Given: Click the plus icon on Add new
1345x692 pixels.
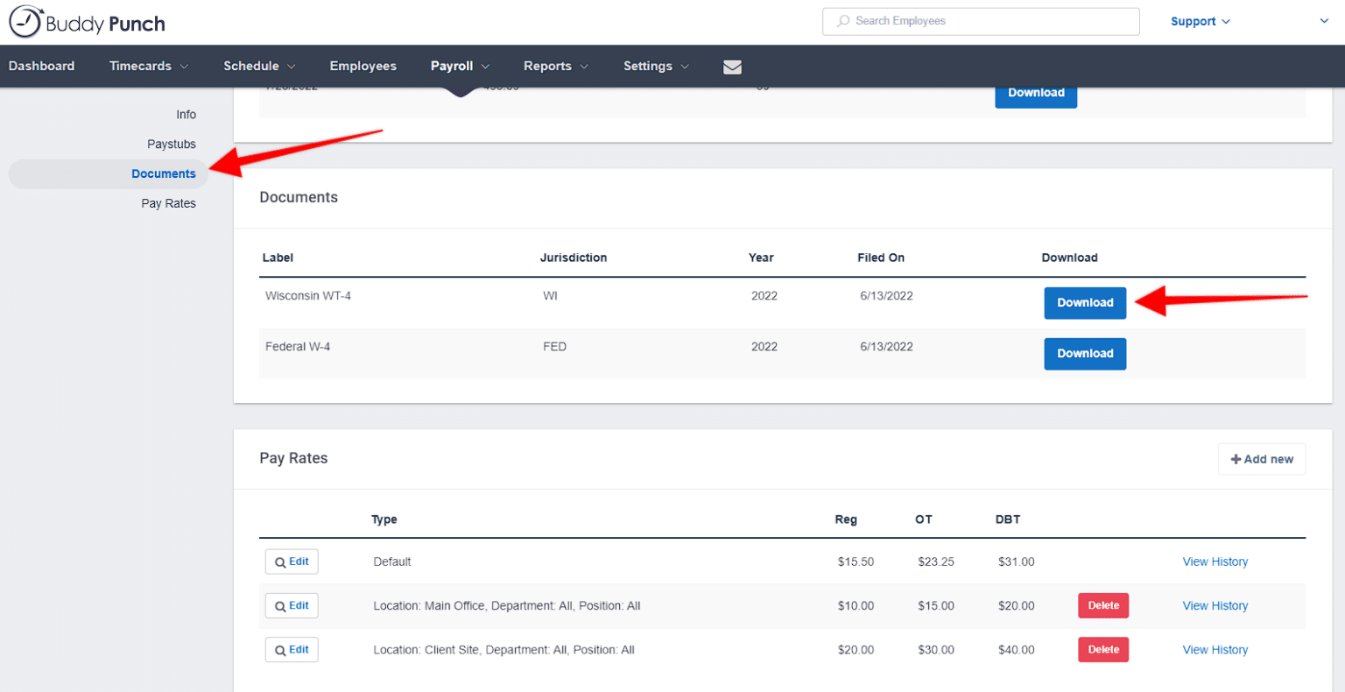Looking at the screenshot, I should click(x=1236, y=458).
